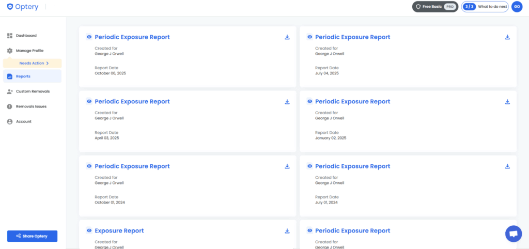529x249 pixels.
Task: Open the July 01, 2024 Periodic Exposure Report title
Action: 352,166
